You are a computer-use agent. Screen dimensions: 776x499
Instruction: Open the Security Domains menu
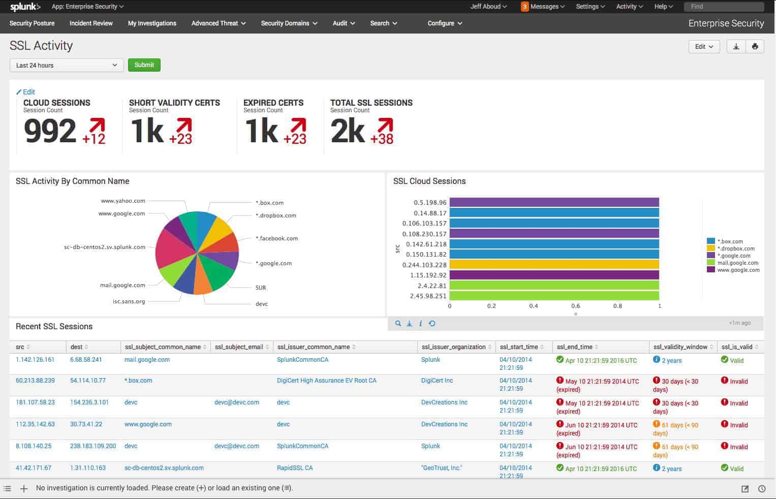point(289,23)
